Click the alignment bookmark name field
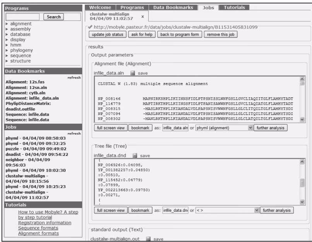The width and height of the screenshot is (312, 242). (175, 128)
